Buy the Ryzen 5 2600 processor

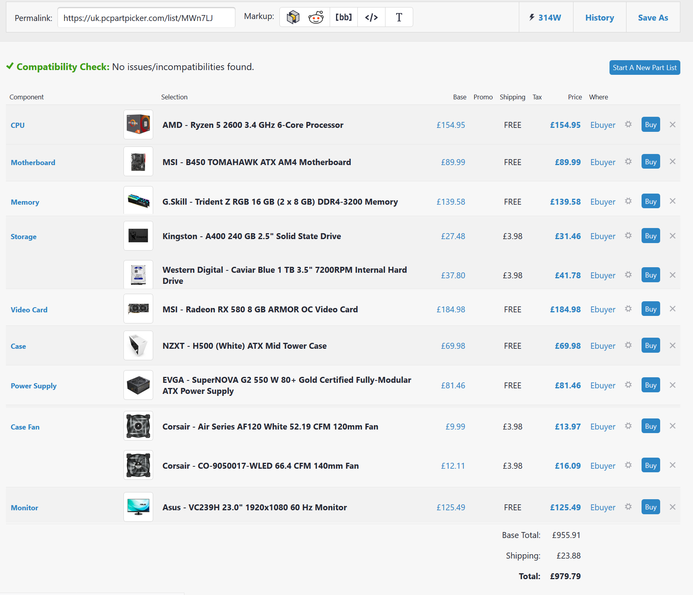651,125
